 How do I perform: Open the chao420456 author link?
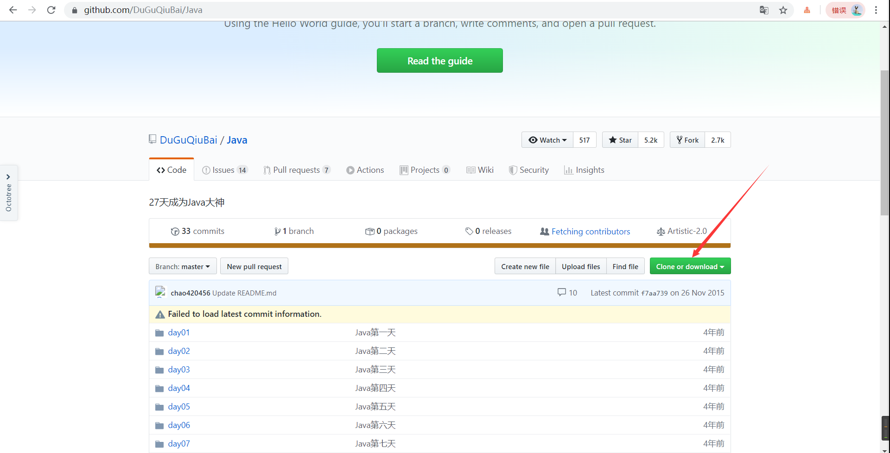coord(191,293)
